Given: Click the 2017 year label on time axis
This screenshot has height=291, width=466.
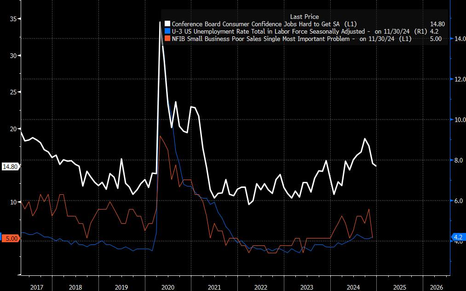Looking at the screenshot, I should [x=36, y=287].
